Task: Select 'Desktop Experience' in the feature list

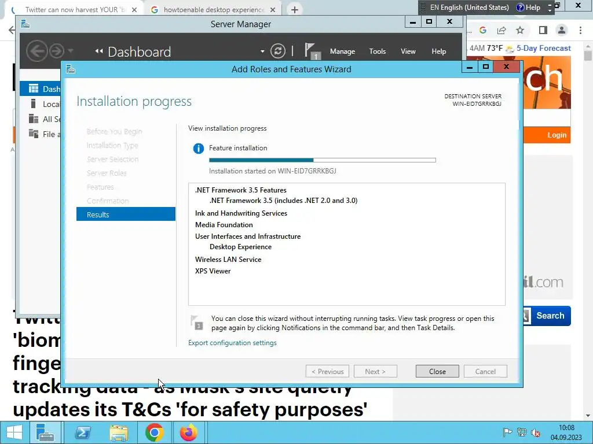Action: tap(240, 246)
